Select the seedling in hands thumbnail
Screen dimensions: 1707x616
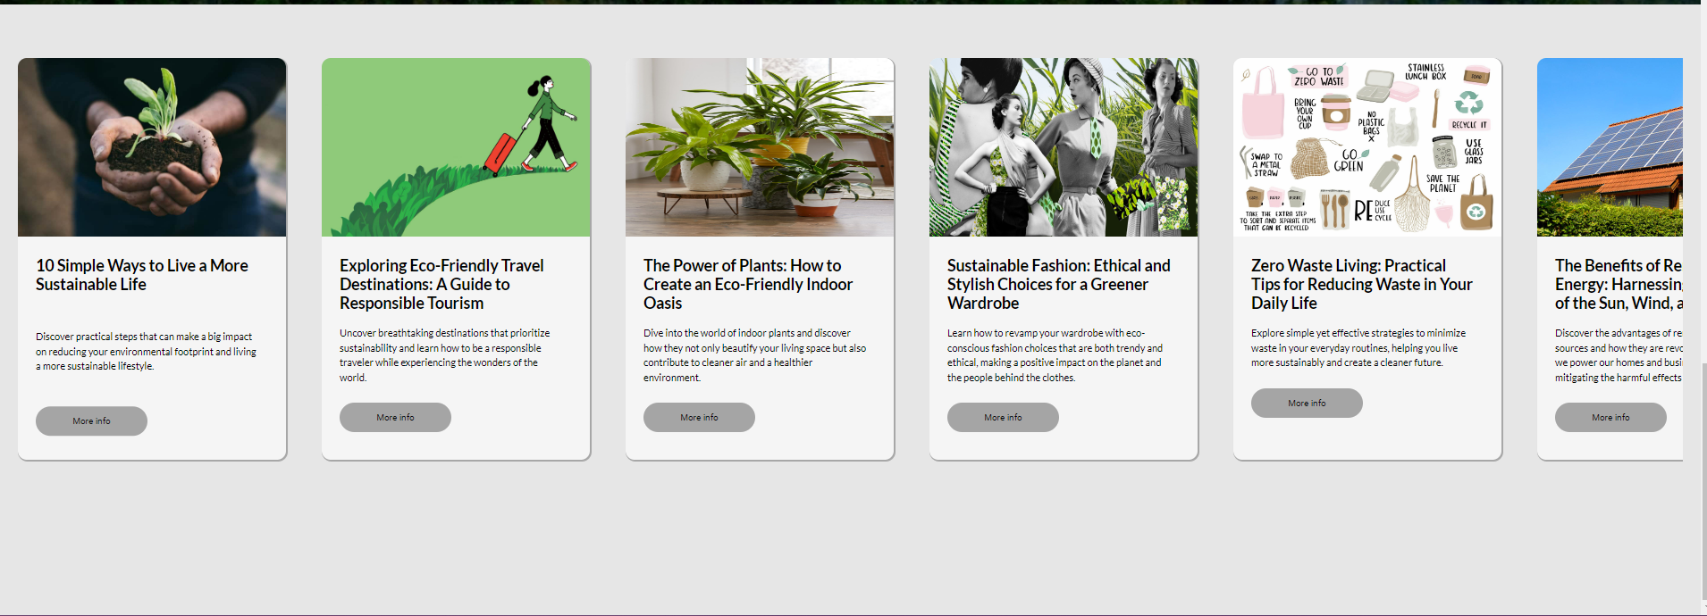click(x=152, y=147)
